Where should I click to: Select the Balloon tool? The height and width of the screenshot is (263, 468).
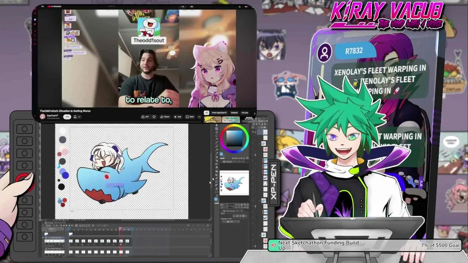point(216,192)
